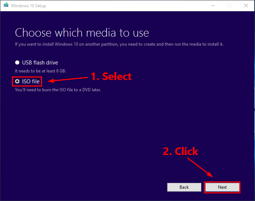Screen dimensions: 255x201
Task: Select the ISO file radio button
Action: tap(17, 81)
